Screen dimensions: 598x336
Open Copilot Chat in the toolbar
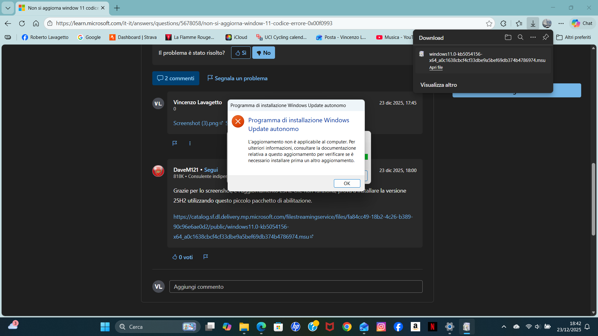582,23
